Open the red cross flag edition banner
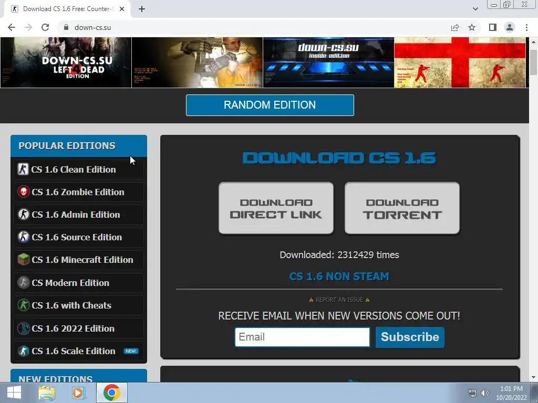This screenshot has height=403, width=538. click(460, 62)
